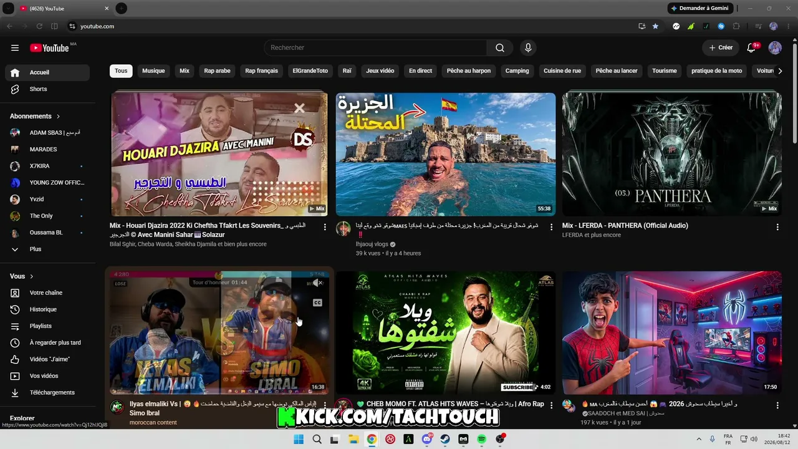Open Téléchargements in sidebar

pyautogui.click(x=47, y=393)
